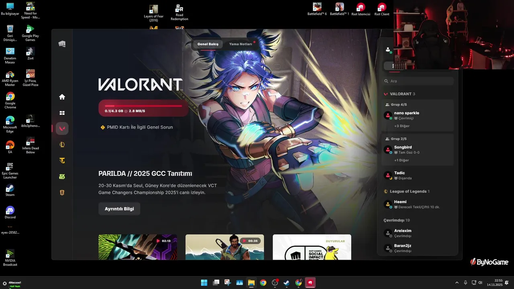
Task: Select the Geri Dönüşüm recycle bin icon
Action: pos(10,33)
